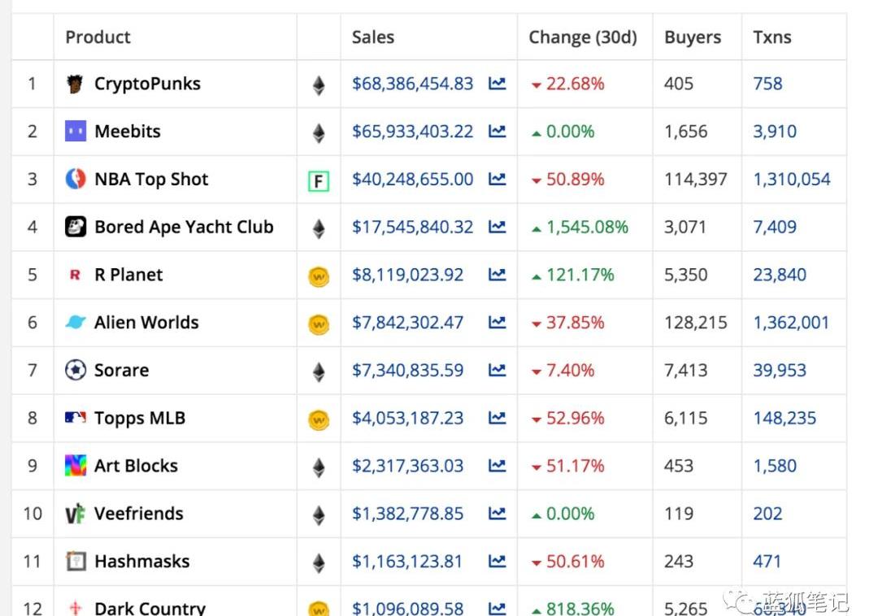Image resolution: width=878 pixels, height=616 pixels.
Task: Click the Flow blockchain icon for NBA Top Shot
Action: click(x=319, y=180)
